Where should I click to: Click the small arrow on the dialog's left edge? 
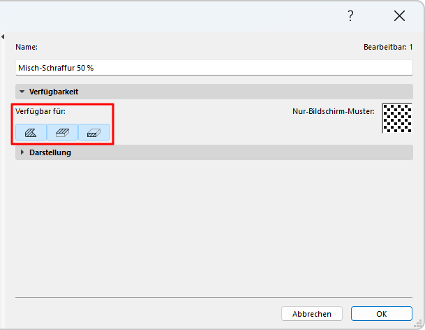pos(3,36)
